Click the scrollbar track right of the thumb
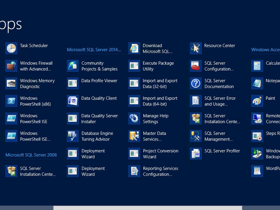The image size is (280, 210). 261,208
